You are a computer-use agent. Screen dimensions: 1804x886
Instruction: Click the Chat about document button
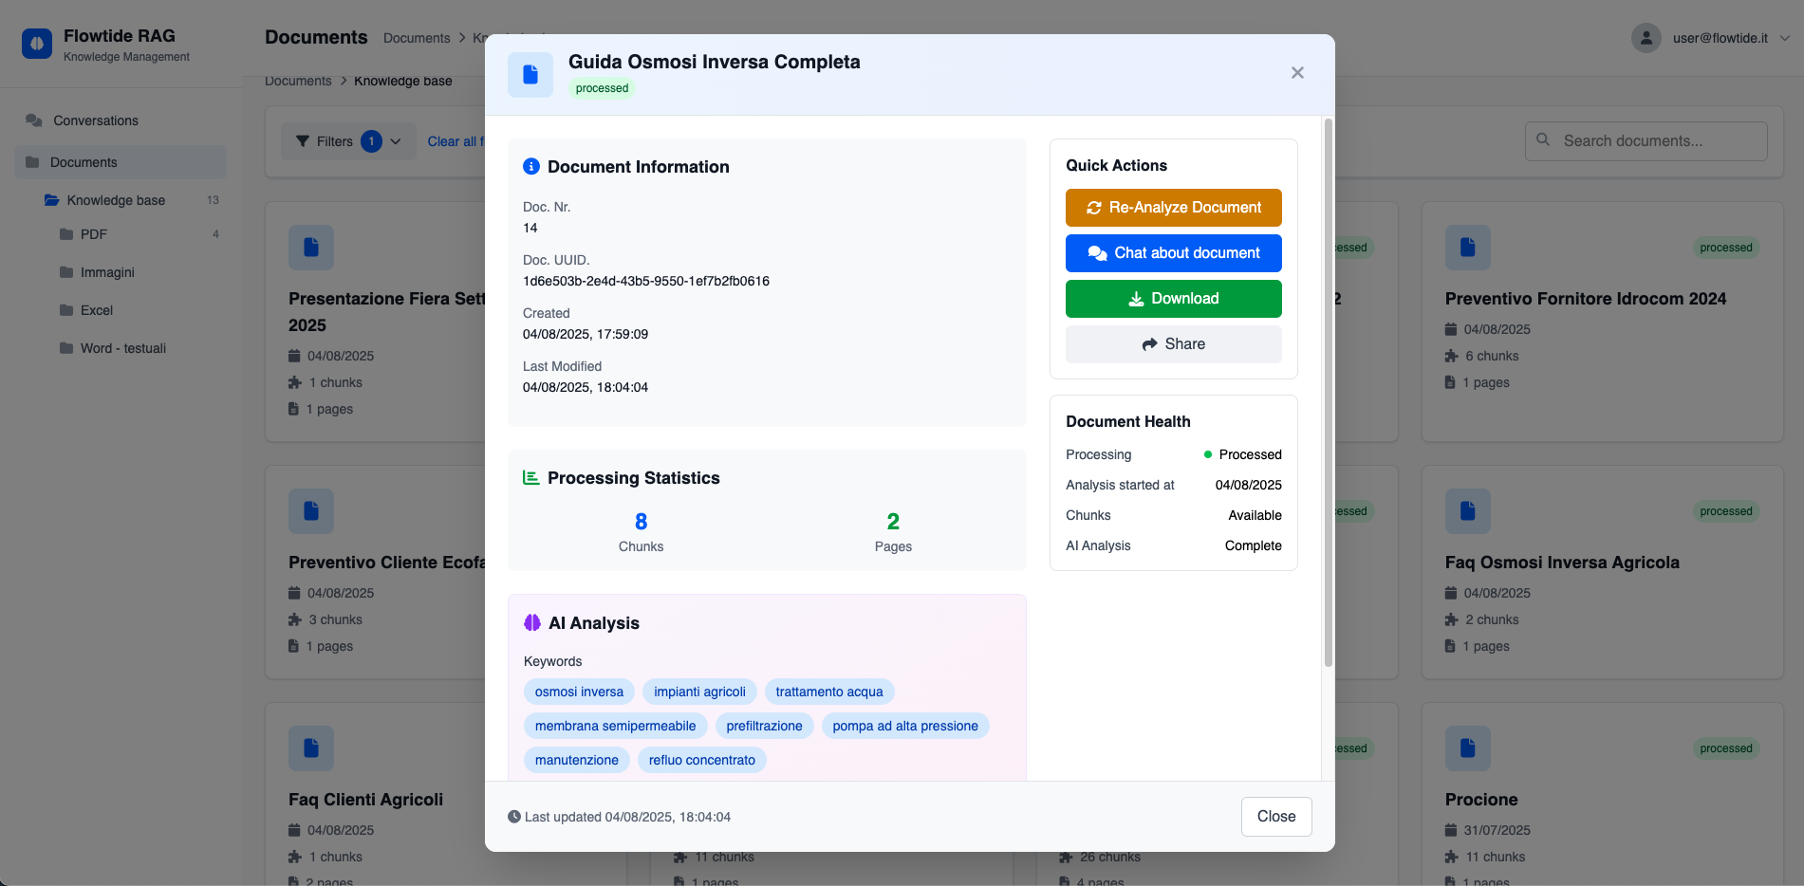tap(1173, 252)
